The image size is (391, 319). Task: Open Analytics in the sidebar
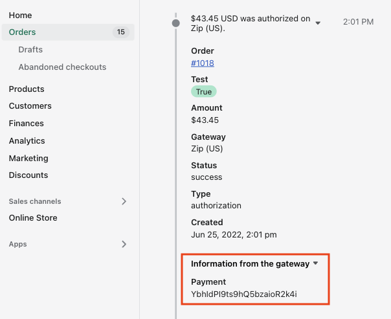click(27, 141)
